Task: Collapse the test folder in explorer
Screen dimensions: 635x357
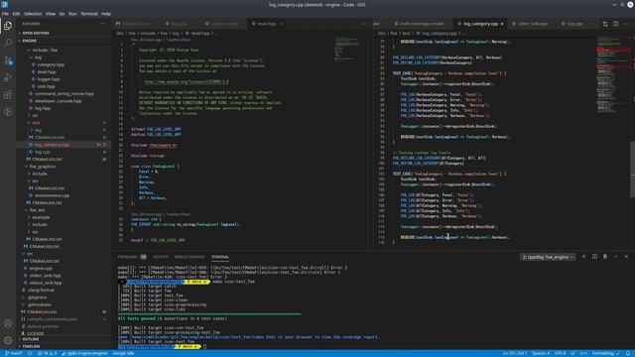Action: pos(36,123)
